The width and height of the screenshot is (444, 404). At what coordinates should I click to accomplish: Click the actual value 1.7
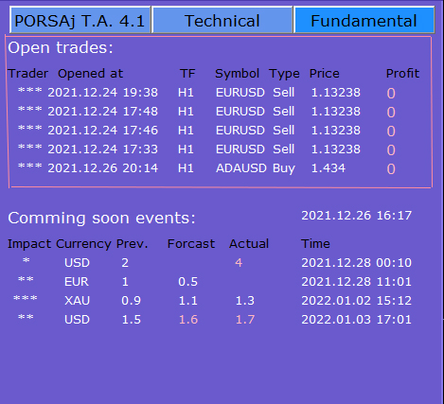pos(245,320)
